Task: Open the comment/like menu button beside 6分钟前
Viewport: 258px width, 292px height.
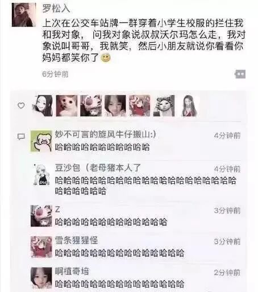Action: (x=240, y=74)
